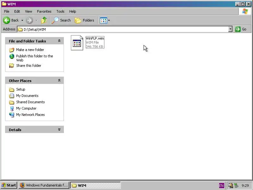Maximize the WIM window

click(x=243, y=4)
